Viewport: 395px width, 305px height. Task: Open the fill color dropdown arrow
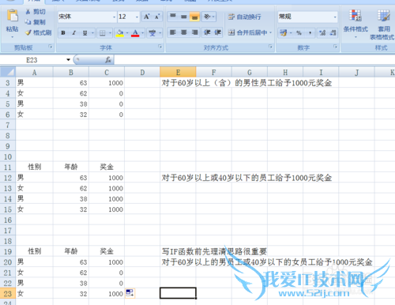(x=127, y=33)
